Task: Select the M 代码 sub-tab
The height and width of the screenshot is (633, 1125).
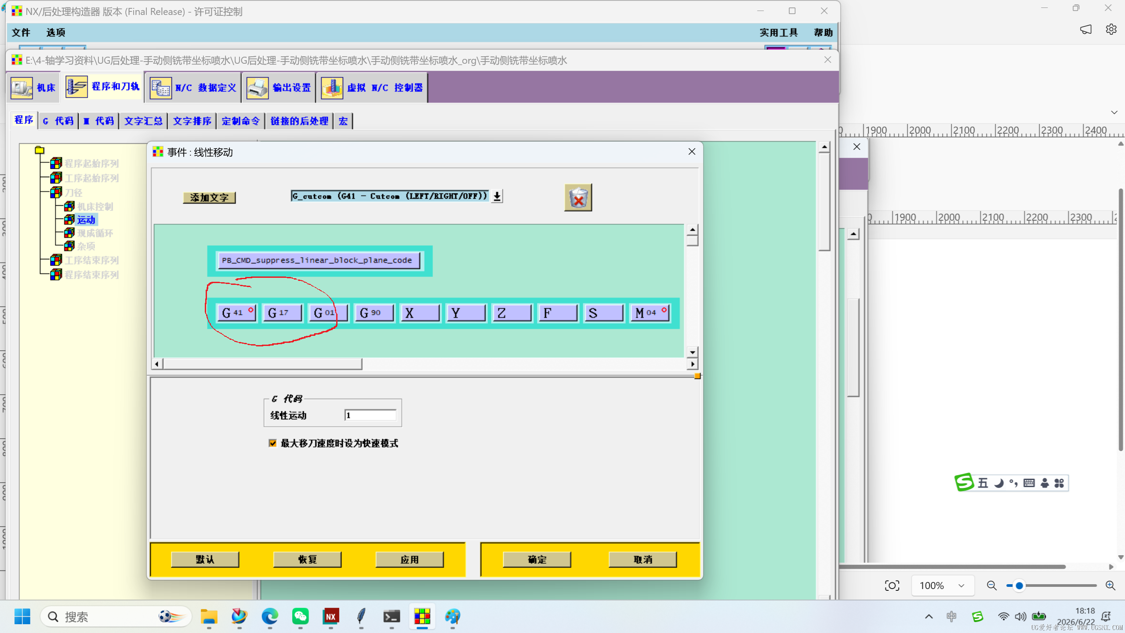Action: (x=99, y=121)
